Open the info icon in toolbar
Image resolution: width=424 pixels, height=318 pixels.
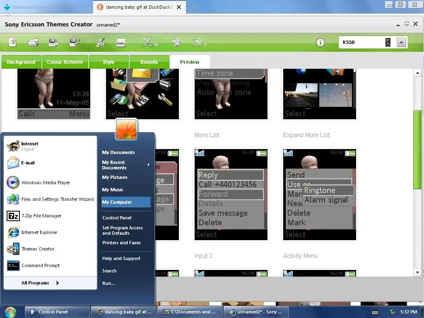pos(320,43)
